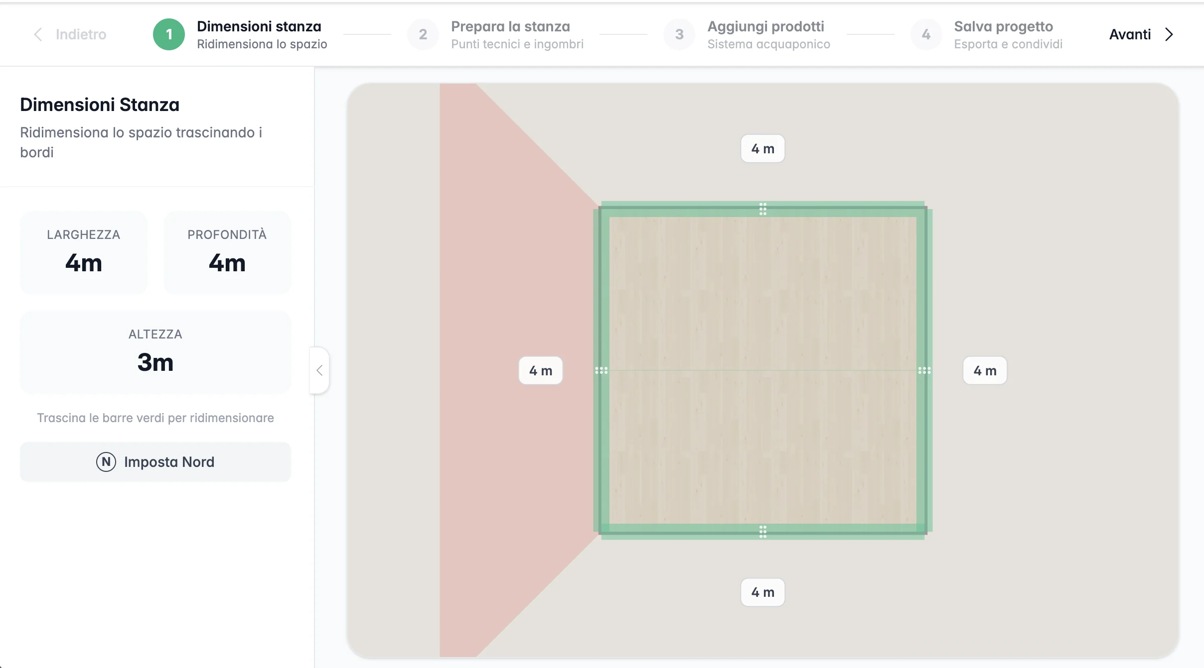Image resolution: width=1204 pixels, height=668 pixels.
Task: Click the step 4 number circle
Action: click(926, 34)
